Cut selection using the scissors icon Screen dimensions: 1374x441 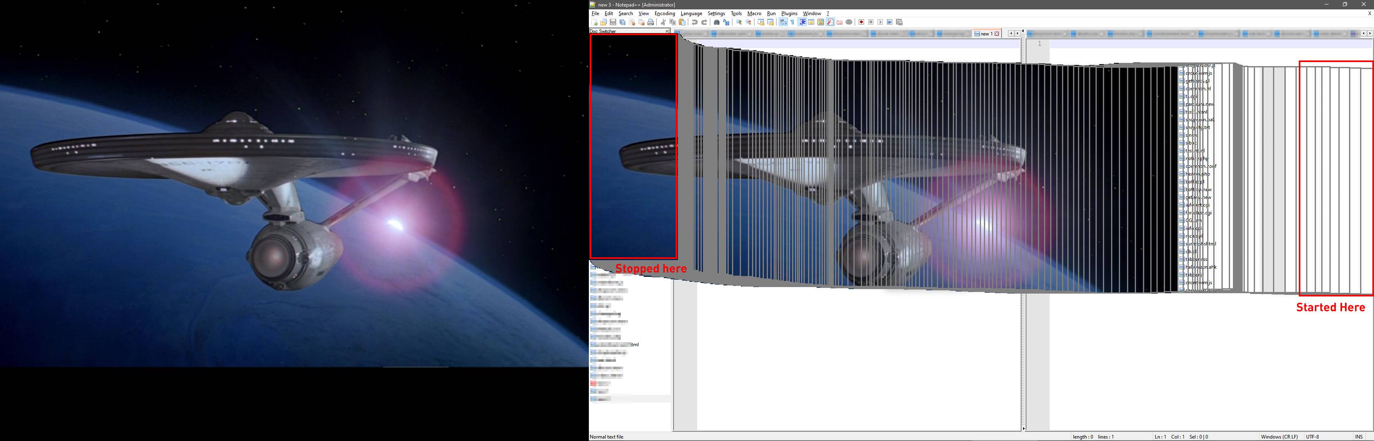coord(663,22)
